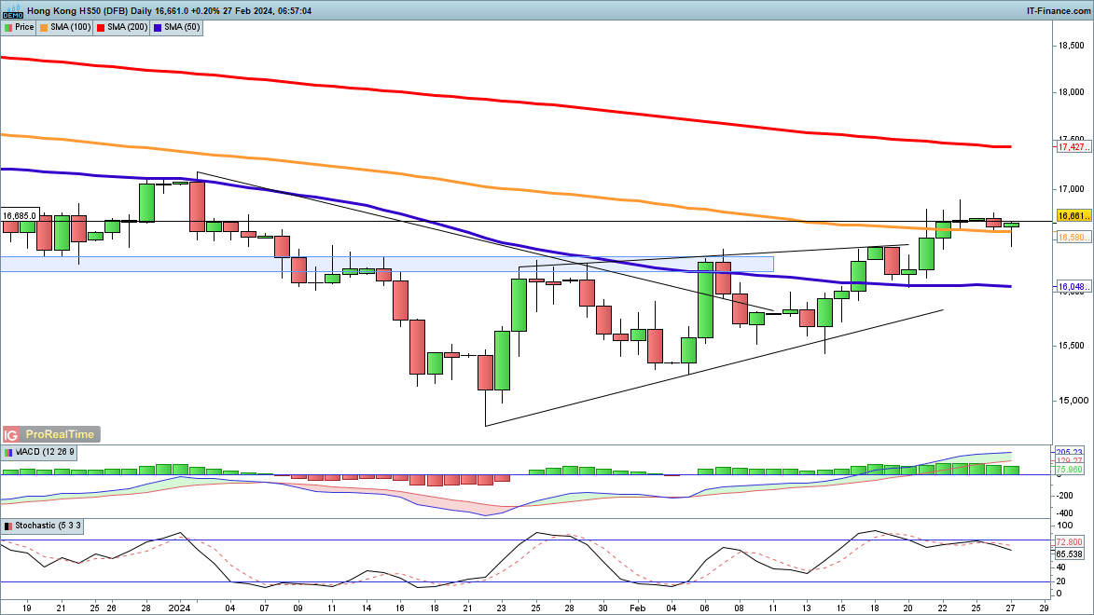The height and width of the screenshot is (615, 1094).
Task: Open the SMA (200) indicator settings label
Action: [x=126, y=27]
